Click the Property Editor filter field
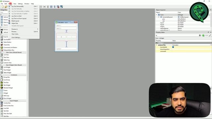 click(177, 35)
